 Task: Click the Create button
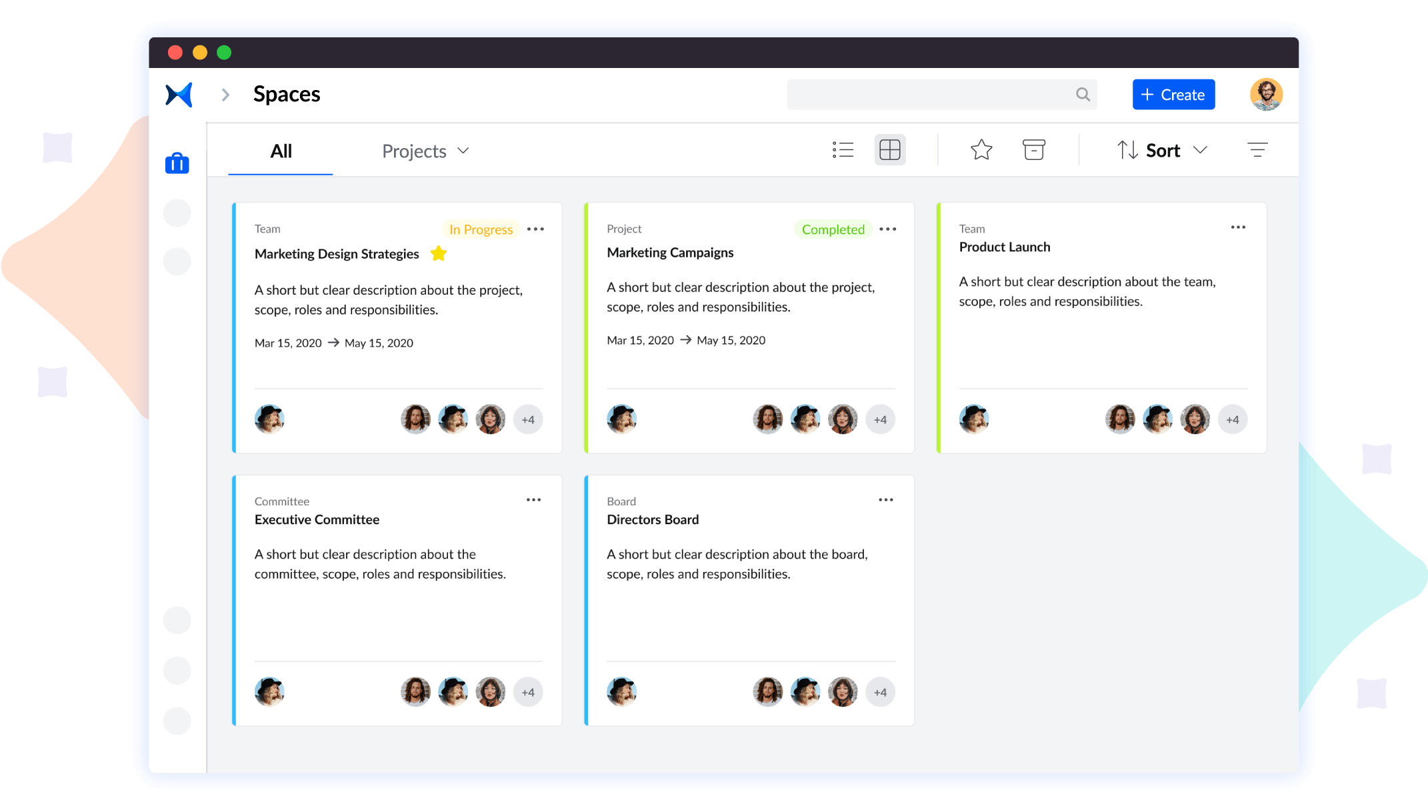(1173, 95)
